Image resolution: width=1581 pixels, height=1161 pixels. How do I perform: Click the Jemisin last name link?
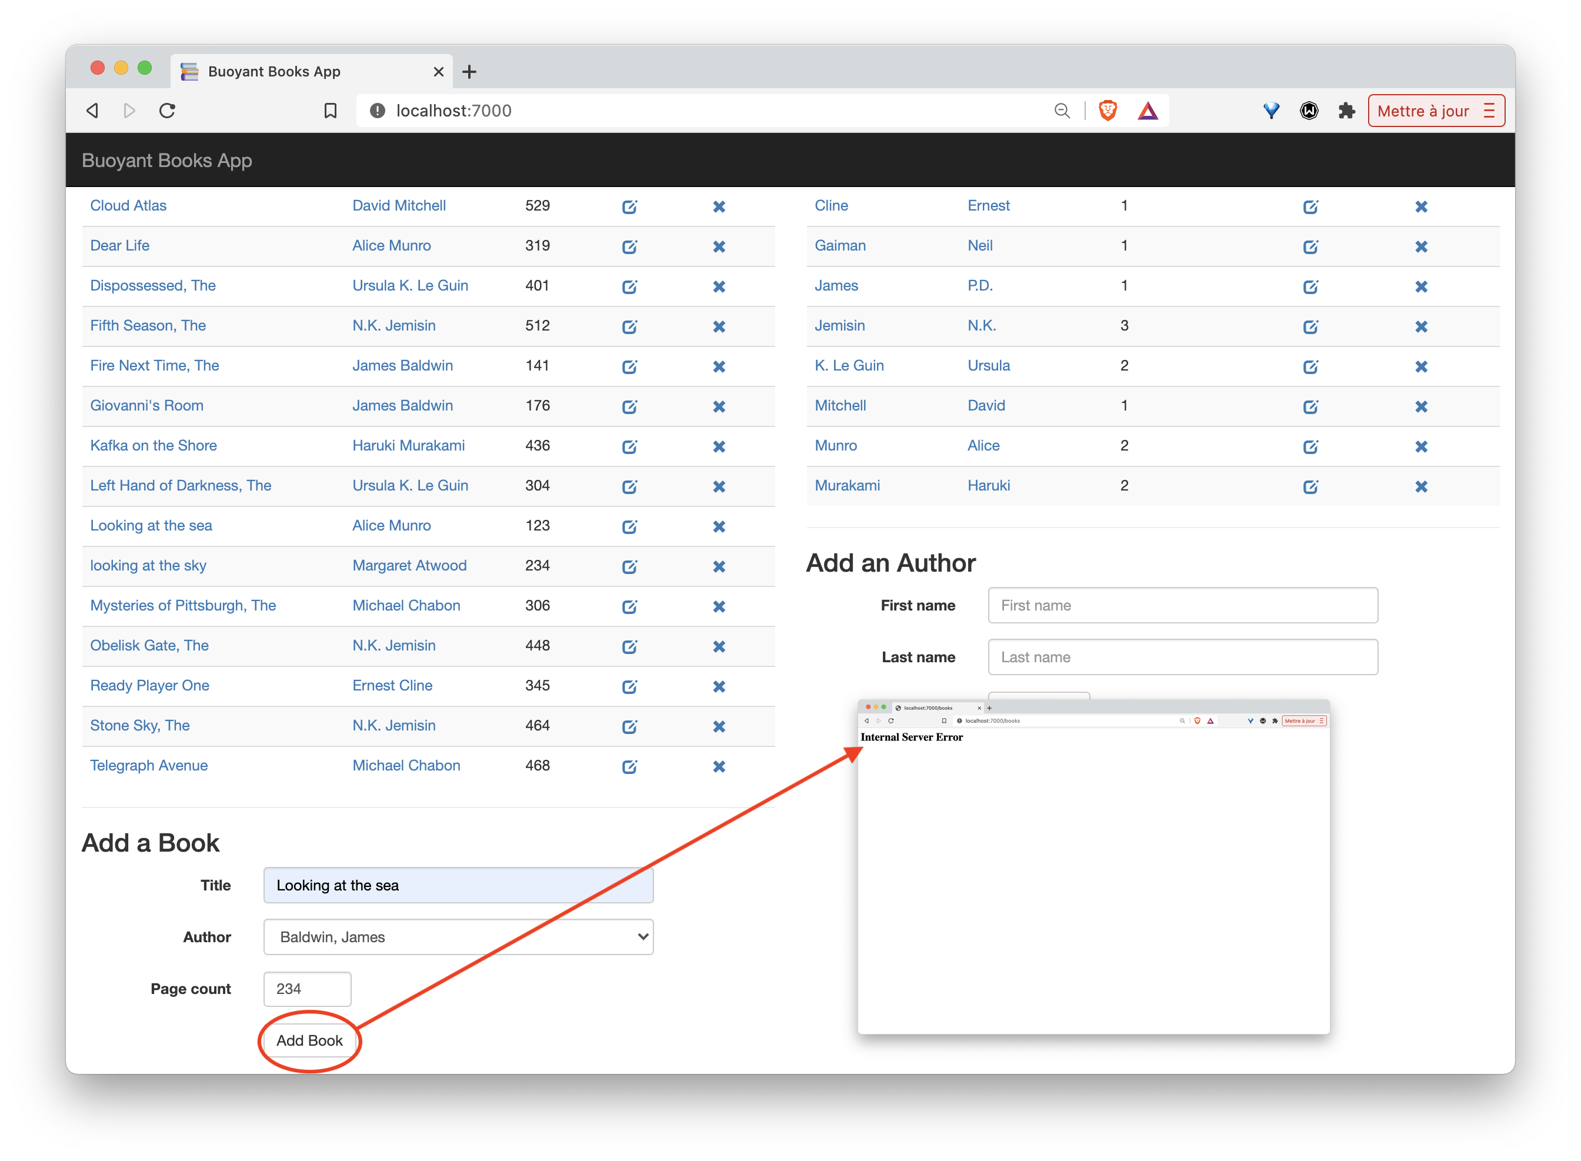(x=839, y=325)
